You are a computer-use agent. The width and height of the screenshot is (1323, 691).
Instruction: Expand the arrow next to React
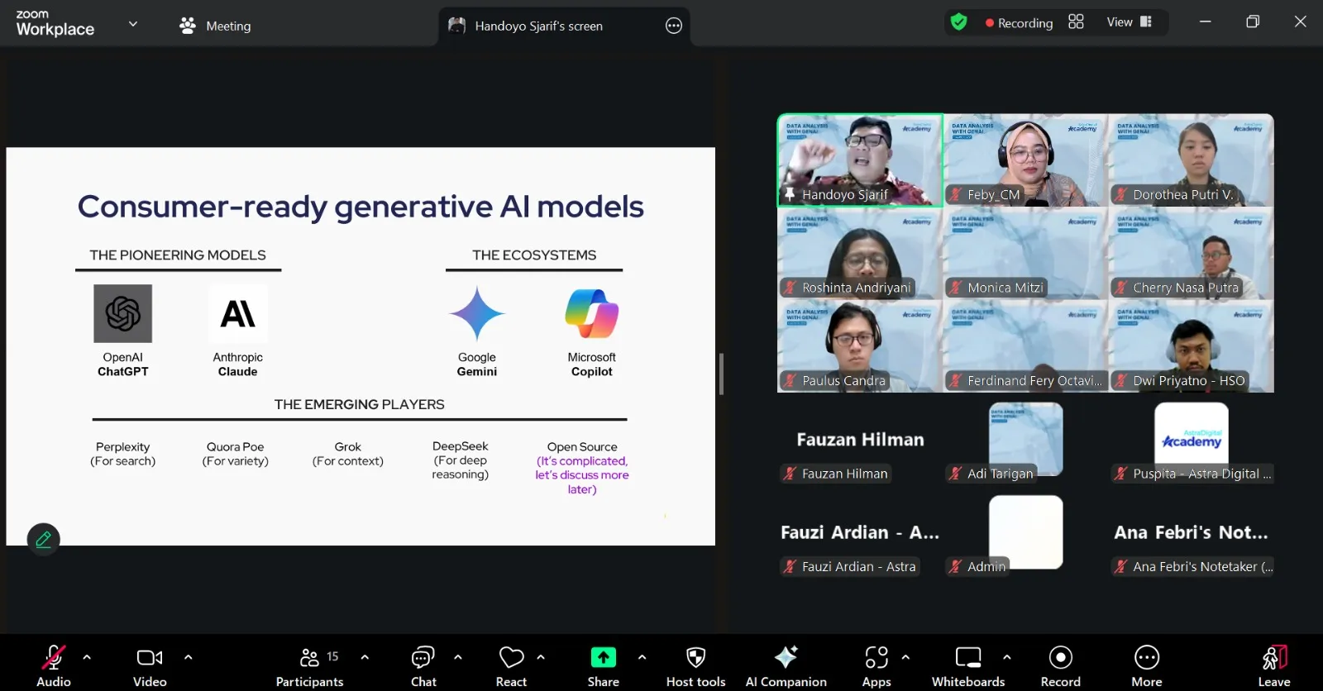(541, 657)
